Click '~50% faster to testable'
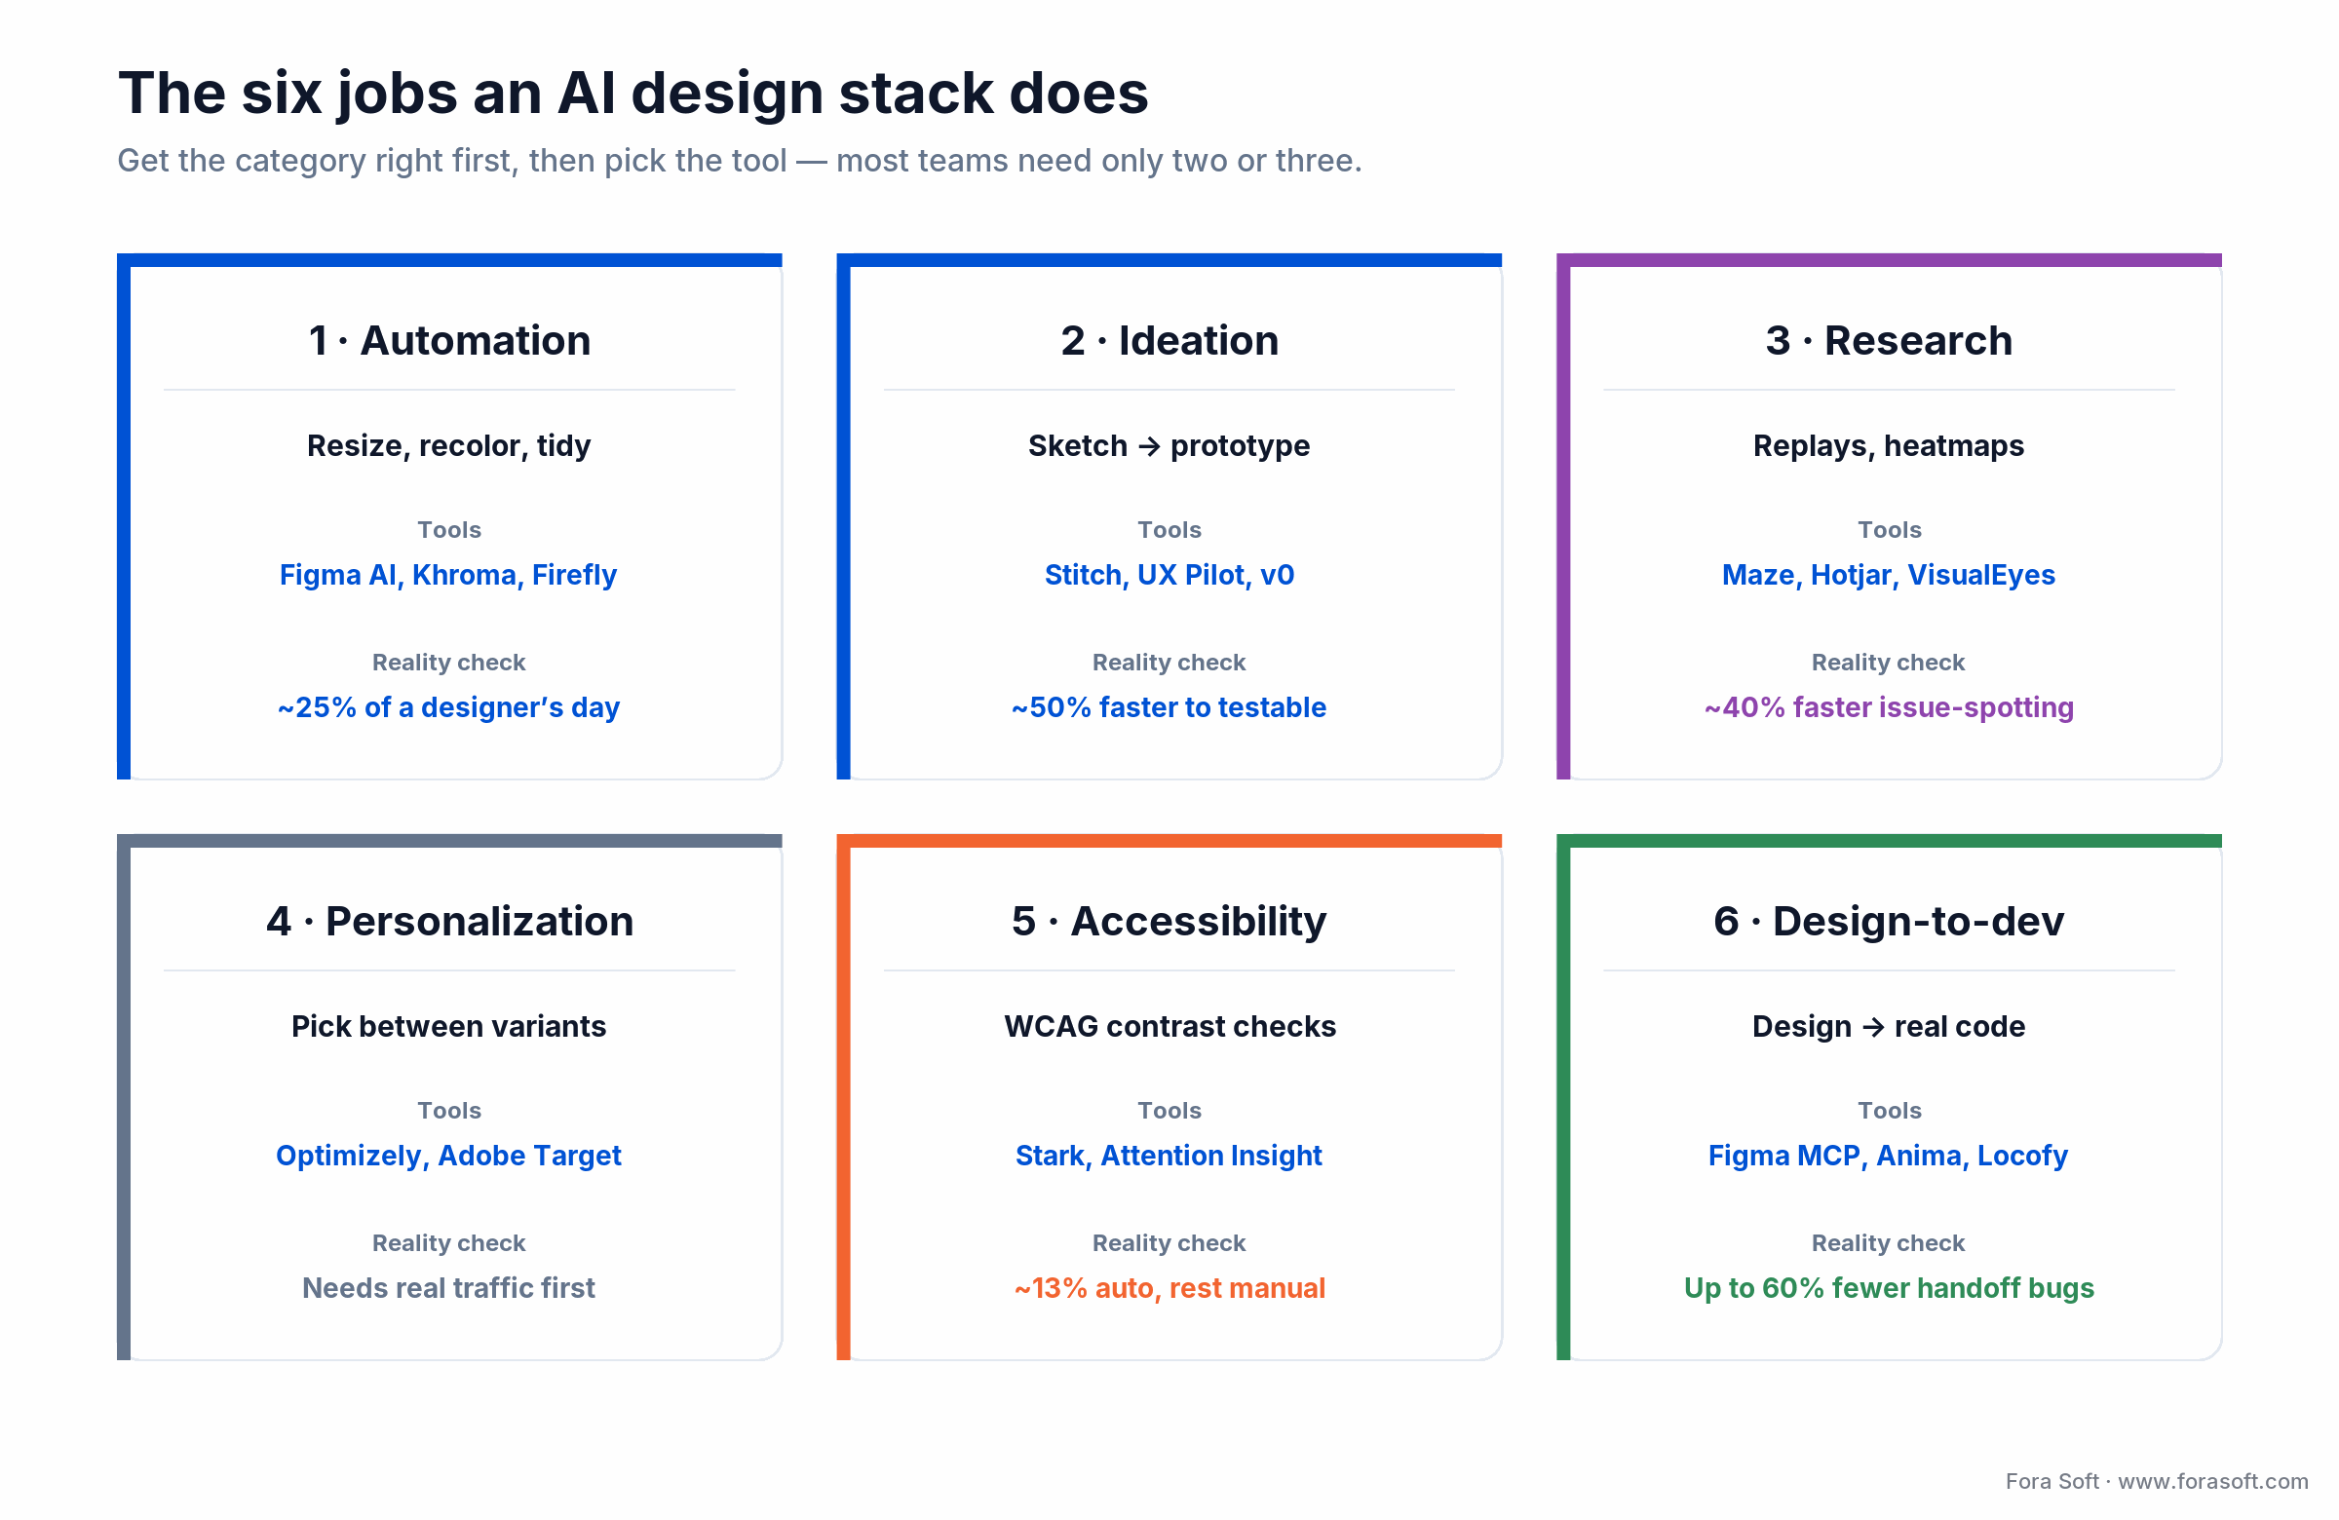Image resolution: width=2339 pixels, height=1520 pixels. tap(1169, 707)
